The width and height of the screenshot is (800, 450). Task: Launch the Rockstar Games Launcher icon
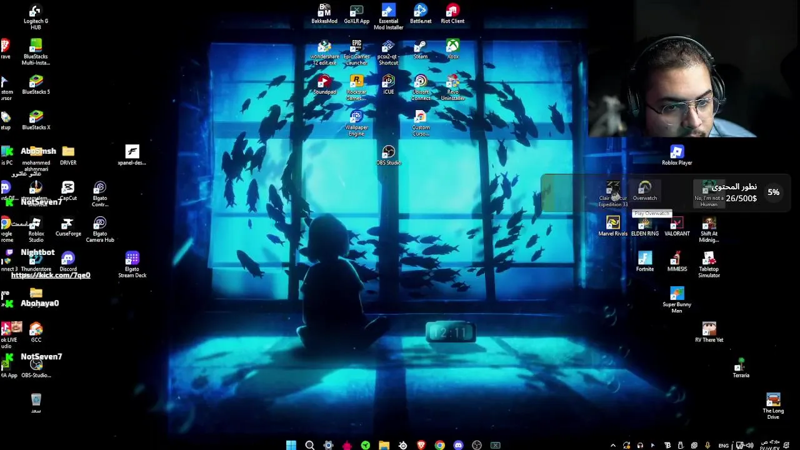point(356,89)
